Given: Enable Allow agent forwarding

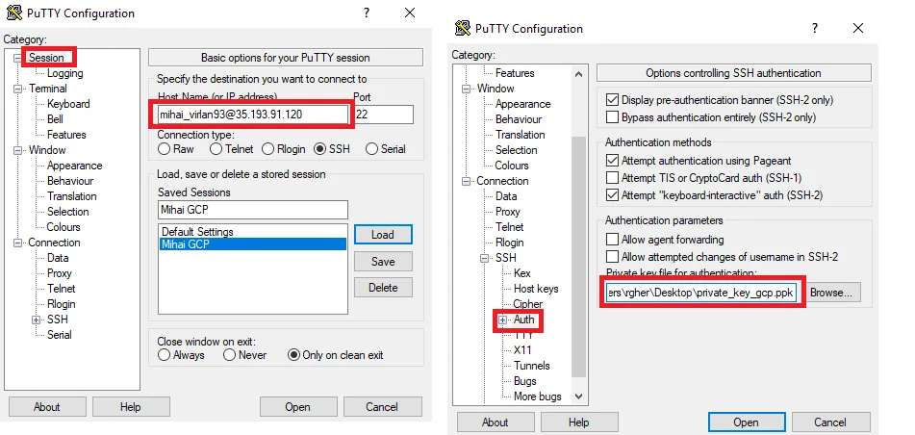Looking at the screenshot, I should (612, 240).
